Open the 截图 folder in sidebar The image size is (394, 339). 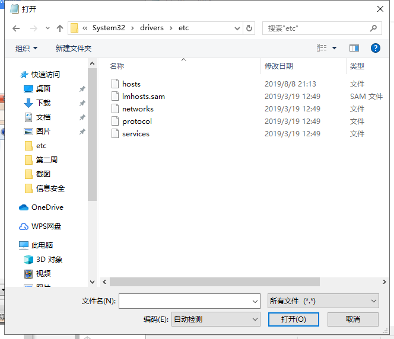43,174
